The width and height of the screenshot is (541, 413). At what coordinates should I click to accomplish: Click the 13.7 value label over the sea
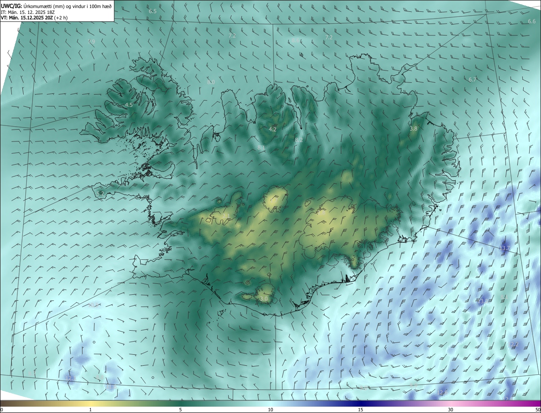pyautogui.click(x=505, y=248)
